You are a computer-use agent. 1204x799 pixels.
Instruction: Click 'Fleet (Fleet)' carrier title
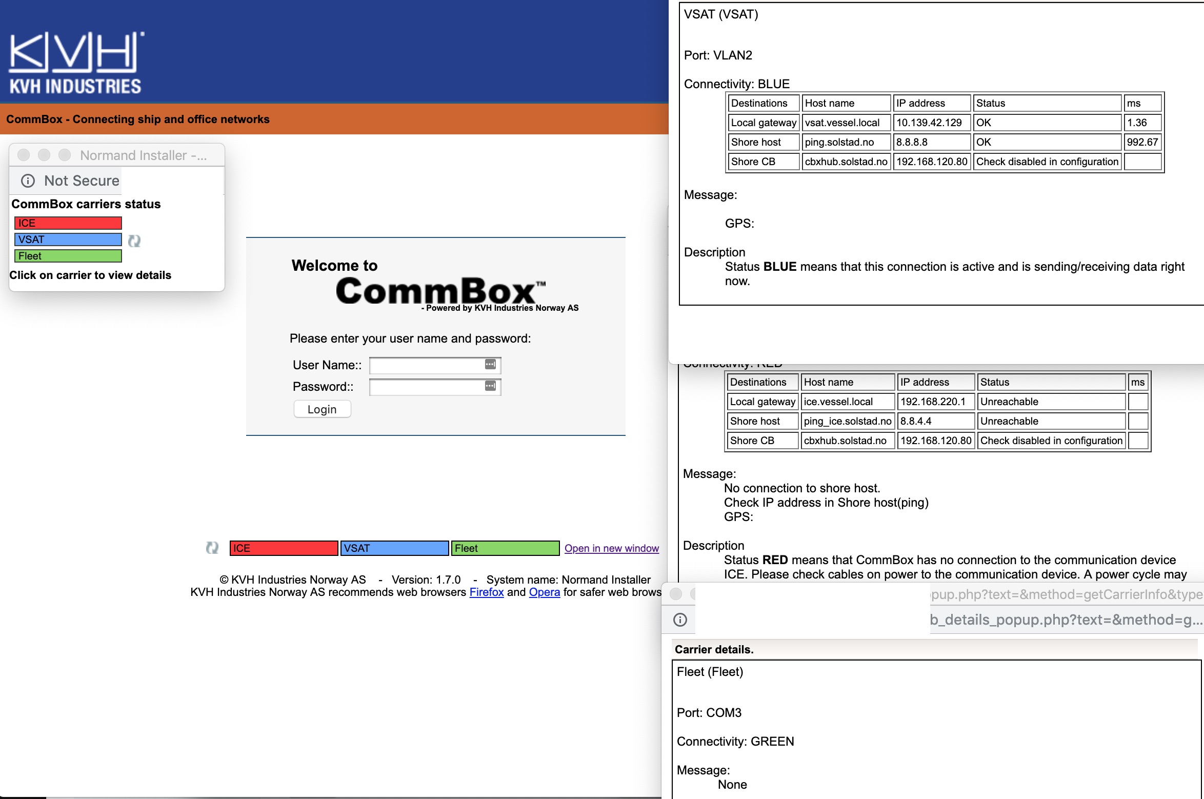click(710, 672)
